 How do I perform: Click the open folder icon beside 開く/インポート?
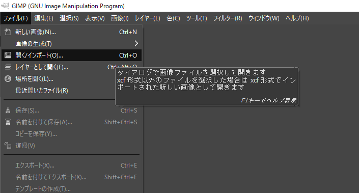[8, 55]
